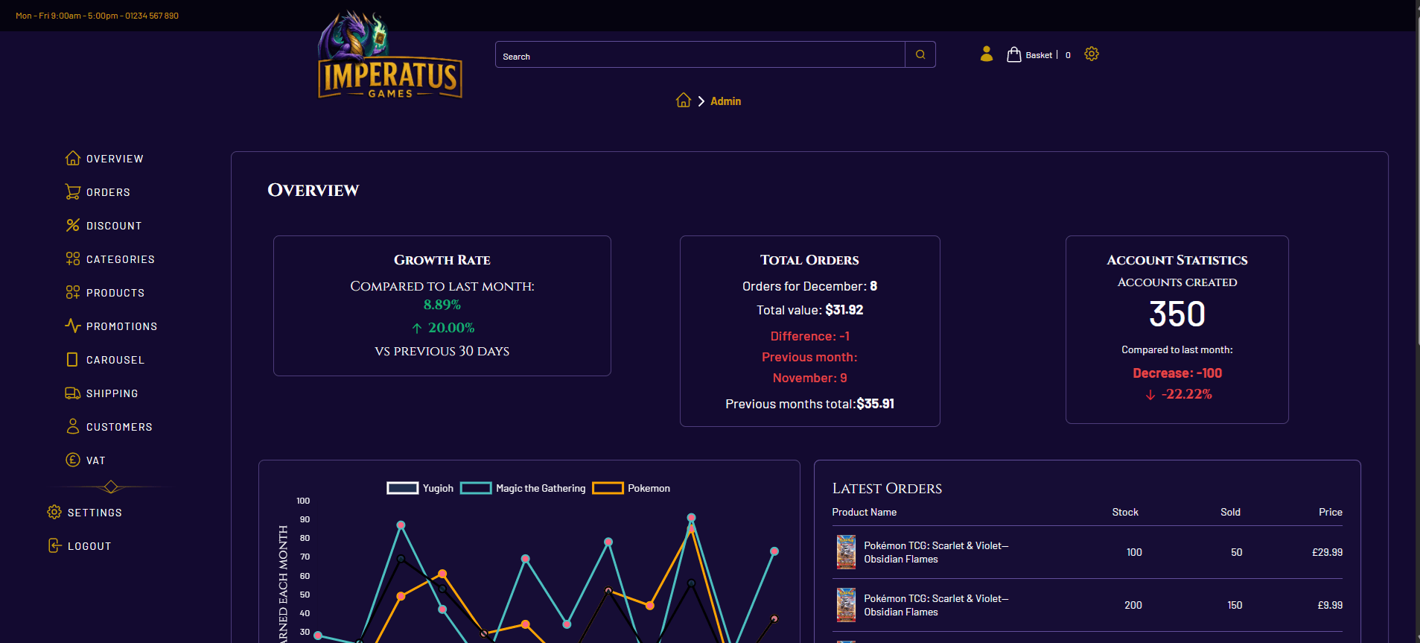
Task: Click the Admin breadcrumb link
Action: 725,101
